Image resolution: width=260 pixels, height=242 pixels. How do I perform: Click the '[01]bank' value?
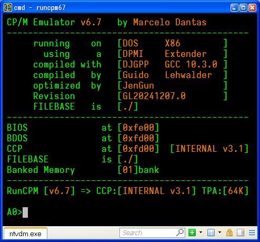tap(138, 170)
